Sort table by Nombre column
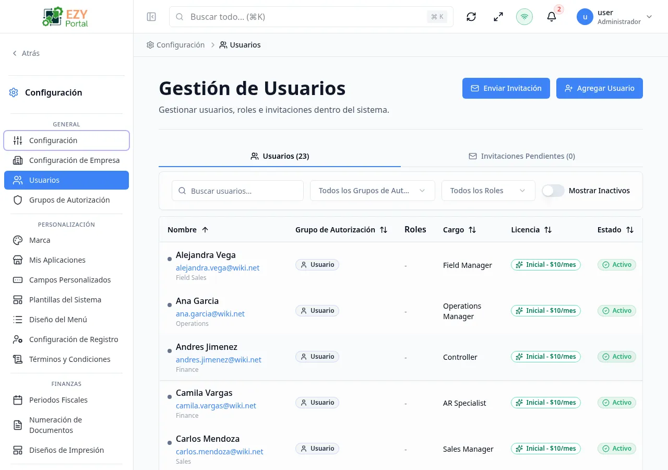 (x=188, y=230)
